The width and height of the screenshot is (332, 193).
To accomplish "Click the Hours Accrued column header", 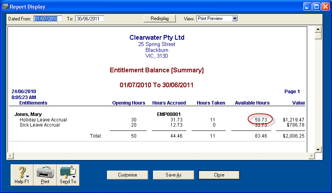I will click(x=169, y=103).
